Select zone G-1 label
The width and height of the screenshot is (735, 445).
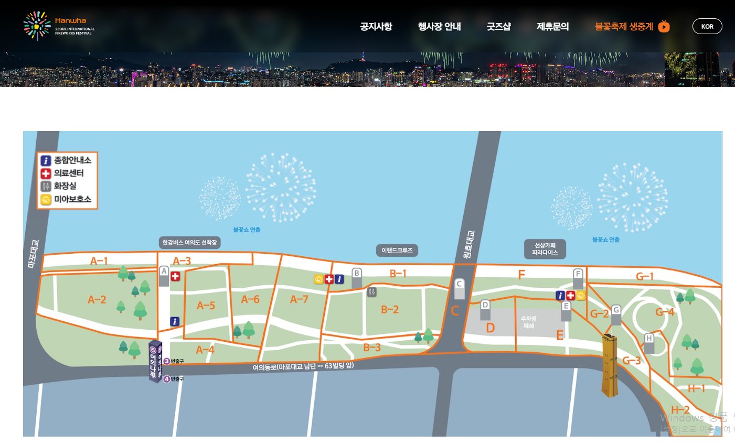(645, 276)
